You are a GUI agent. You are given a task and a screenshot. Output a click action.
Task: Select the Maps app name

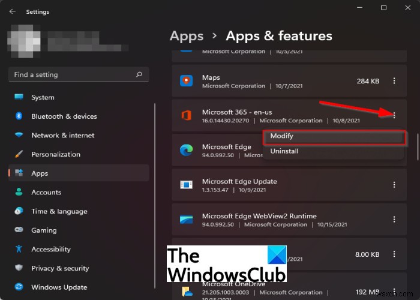(x=211, y=77)
